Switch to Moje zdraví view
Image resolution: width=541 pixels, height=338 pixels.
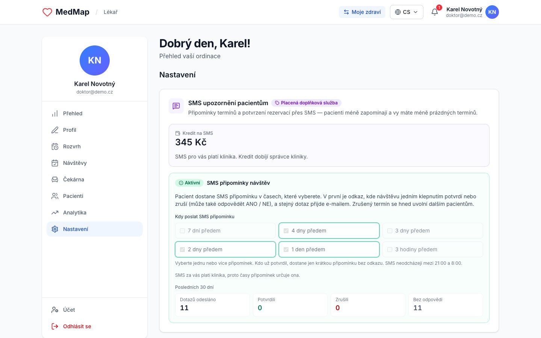pos(362,12)
